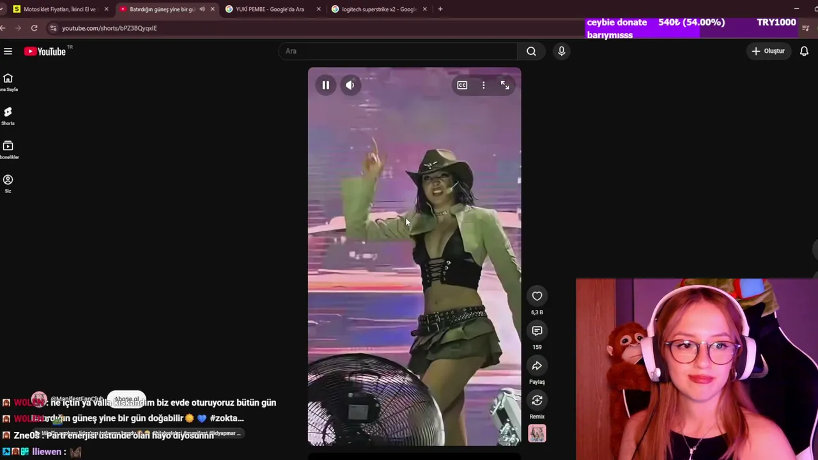818x460 pixels.
Task: Open the Siz (You) sidebar section
Action: click(x=8, y=184)
